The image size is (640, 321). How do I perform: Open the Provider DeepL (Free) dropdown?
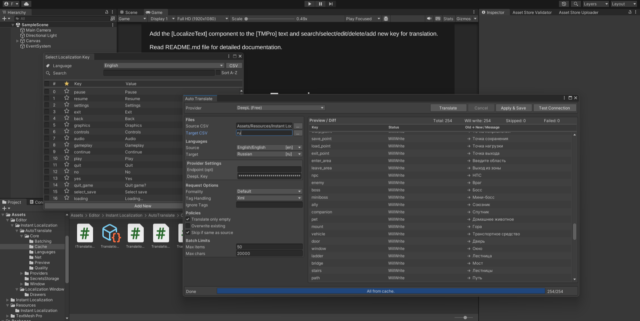point(280,108)
